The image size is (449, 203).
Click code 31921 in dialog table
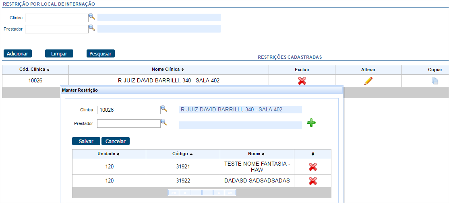coord(183,166)
